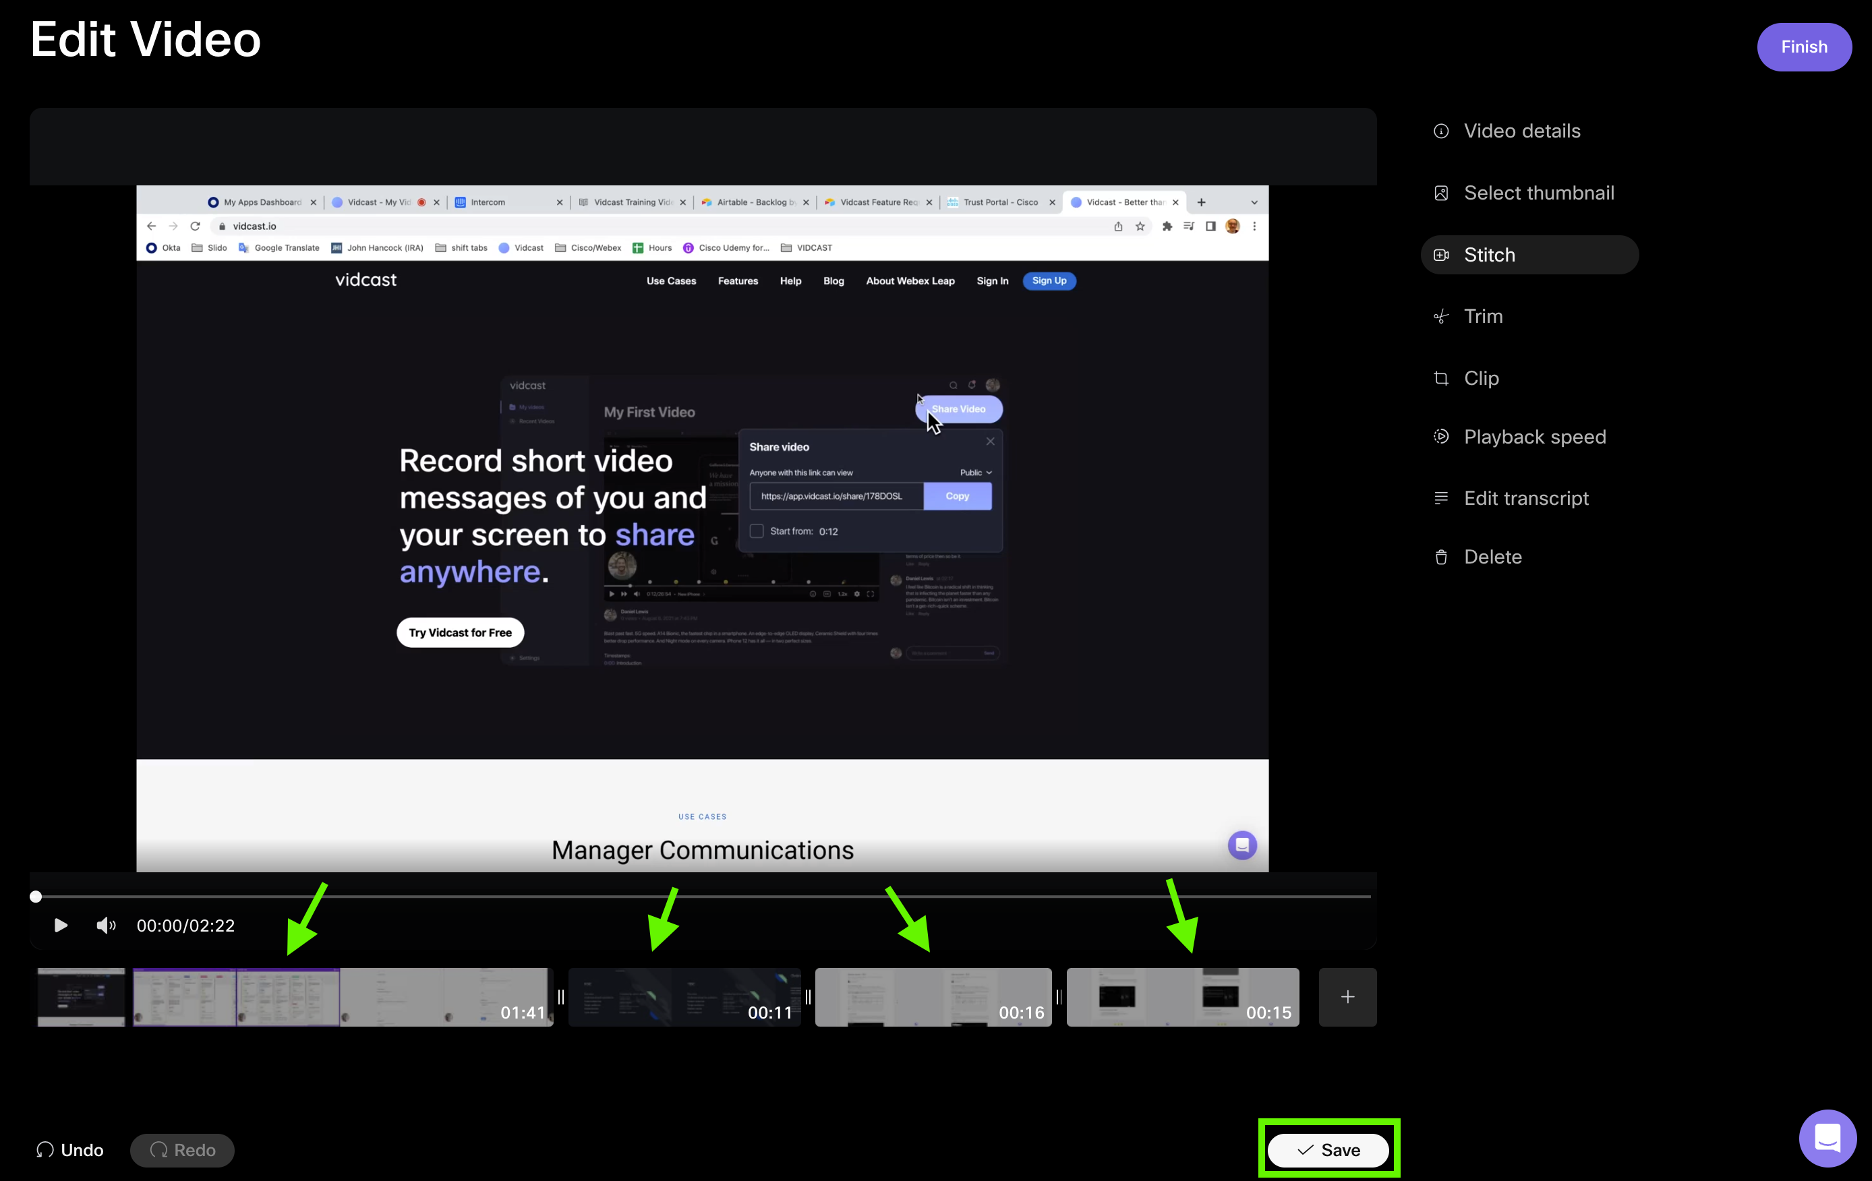Click the video progress scrubber handle

click(36, 897)
